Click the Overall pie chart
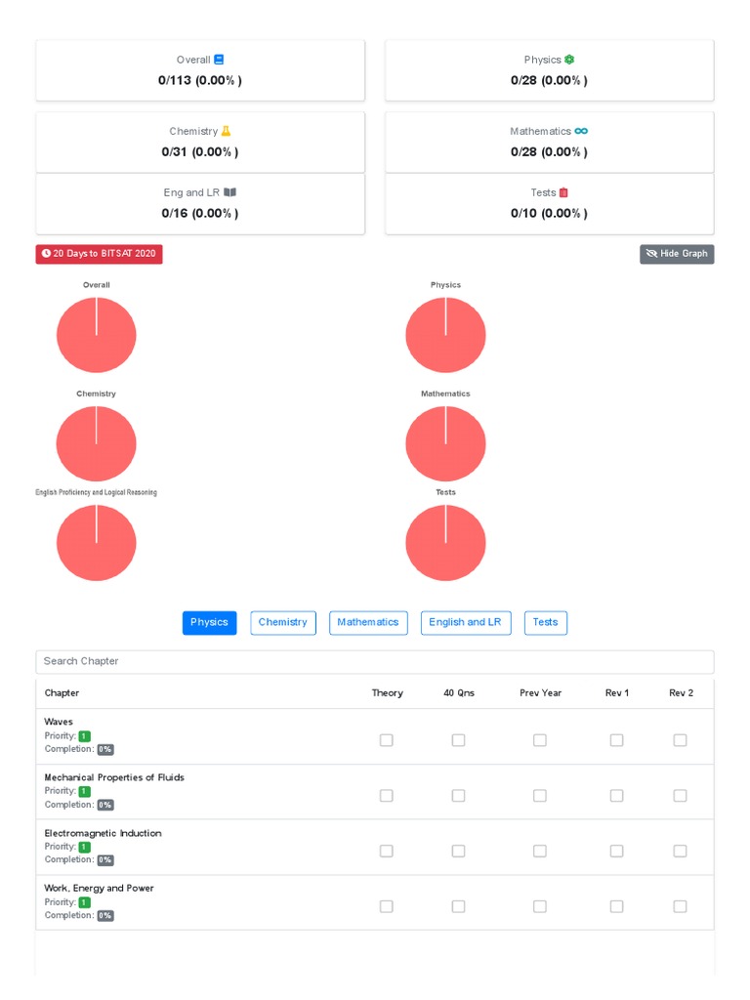 tap(96, 335)
